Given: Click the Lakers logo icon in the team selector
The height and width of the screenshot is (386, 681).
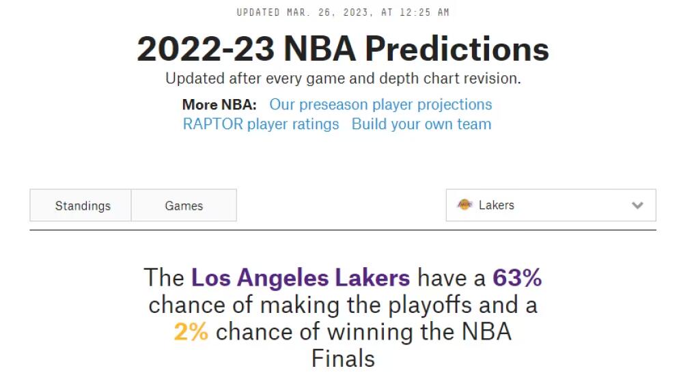Looking at the screenshot, I should click(x=464, y=205).
